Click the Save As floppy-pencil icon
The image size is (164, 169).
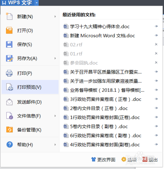[x=10, y=58]
